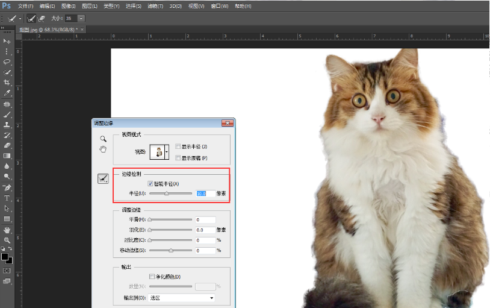Close the 调整边缘 dialog window
Viewport: 490px width, 308px height.
pos(227,123)
